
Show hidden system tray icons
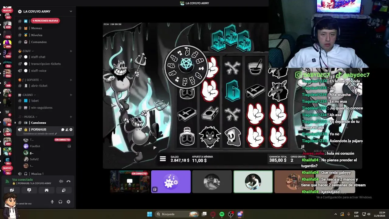tap(336, 214)
